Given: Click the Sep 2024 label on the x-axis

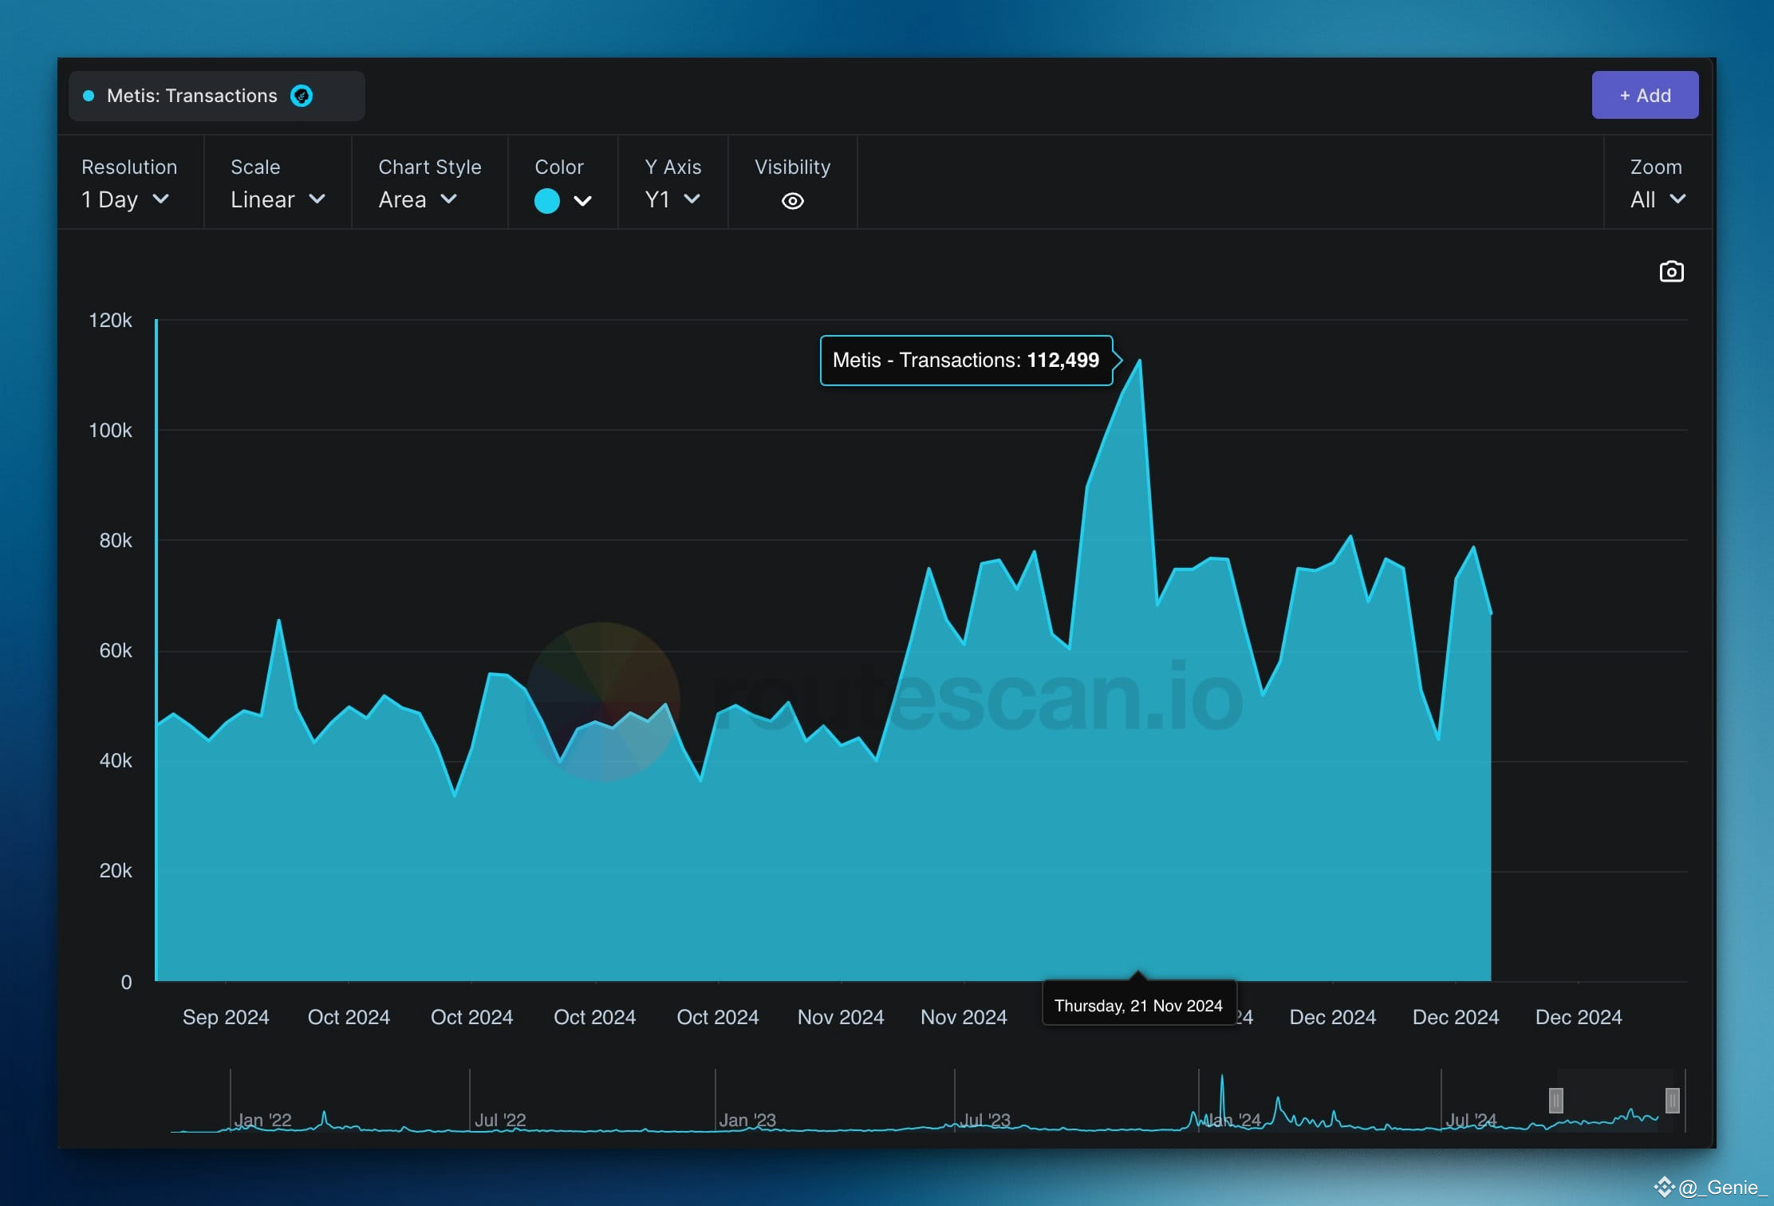Looking at the screenshot, I should 226,1017.
